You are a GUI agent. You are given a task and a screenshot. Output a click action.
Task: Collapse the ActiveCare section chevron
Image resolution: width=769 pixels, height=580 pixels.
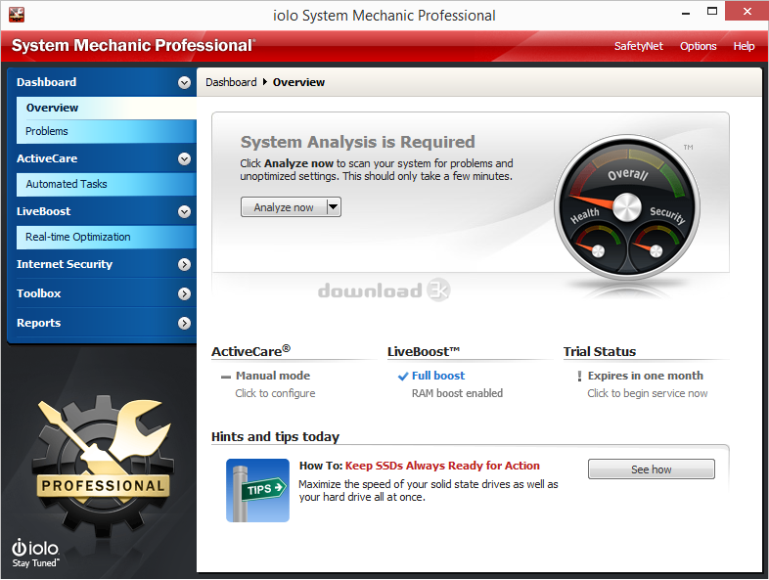pyautogui.click(x=184, y=158)
